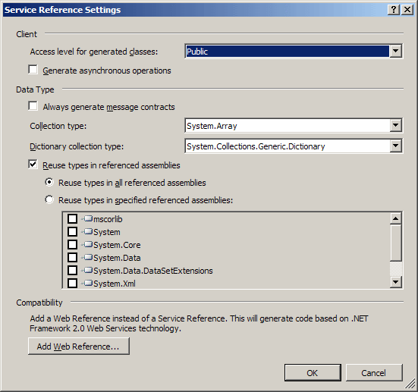Click the System.Data.DataSetExtensions assembly icon
Viewport: 418px width, 392px height.
point(88,271)
